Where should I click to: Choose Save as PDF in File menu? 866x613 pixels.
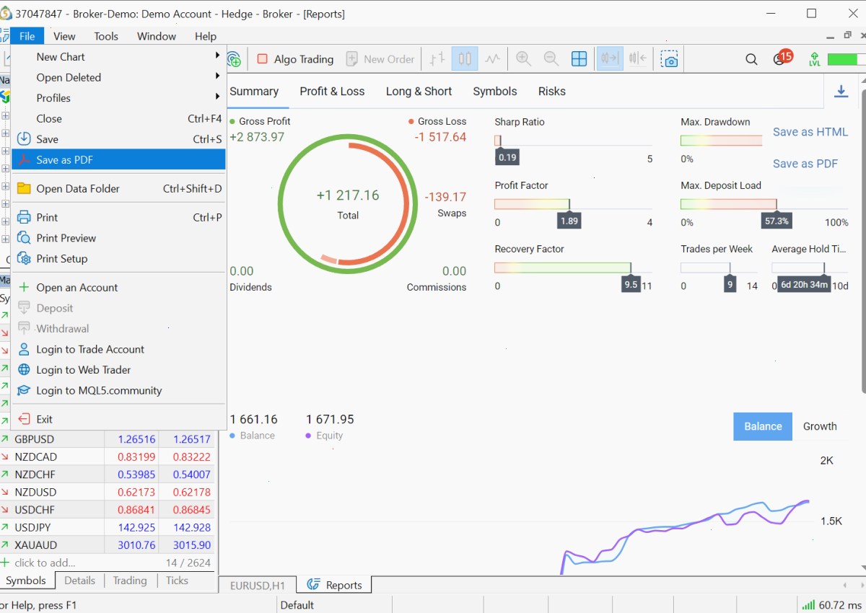click(119, 160)
